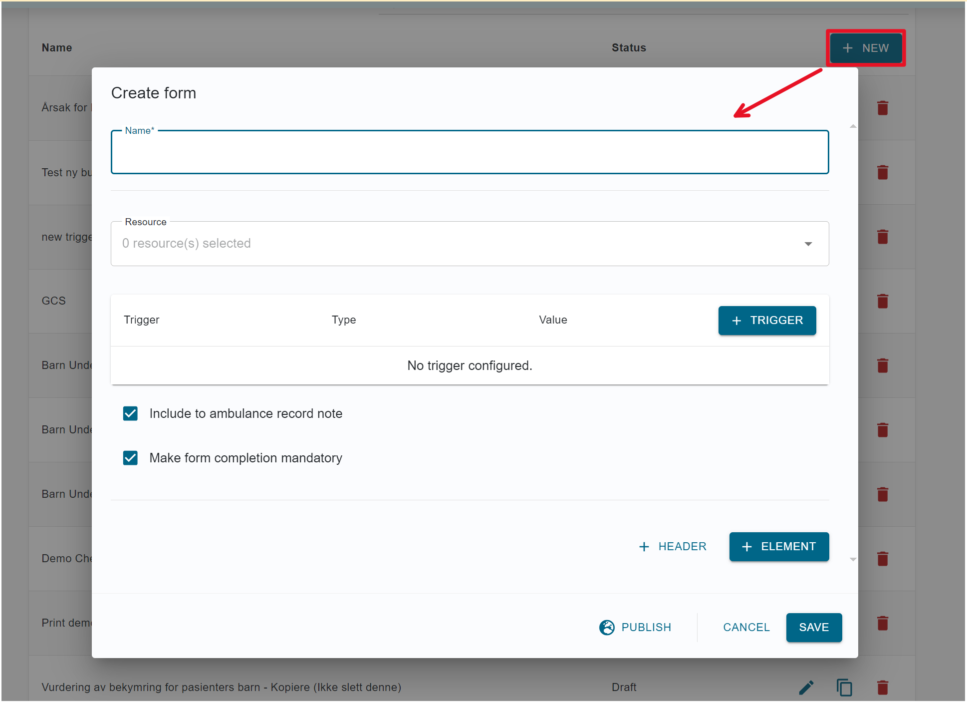Click the + HEADER button to add header
967x702 pixels.
point(674,546)
